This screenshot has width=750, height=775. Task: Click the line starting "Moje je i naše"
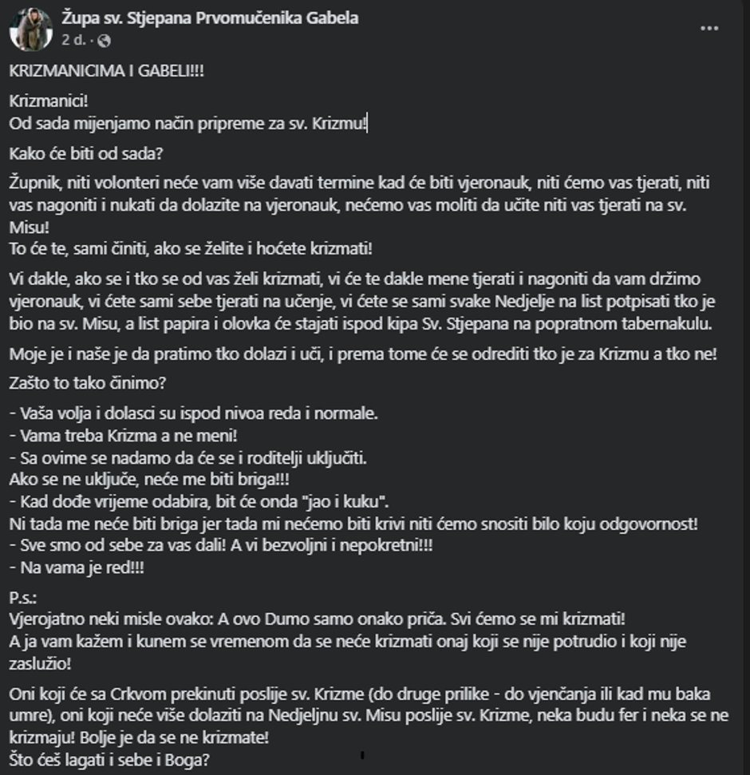tap(363, 353)
